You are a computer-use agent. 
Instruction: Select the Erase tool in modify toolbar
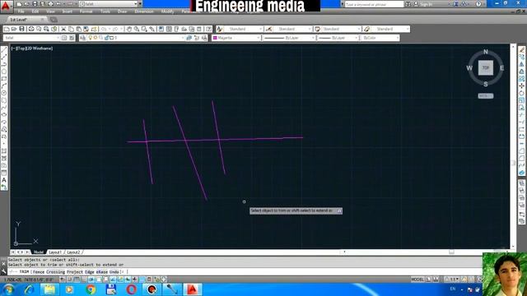click(521, 49)
